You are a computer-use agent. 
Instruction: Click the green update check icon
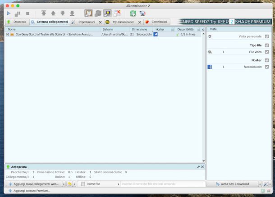(133, 13)
